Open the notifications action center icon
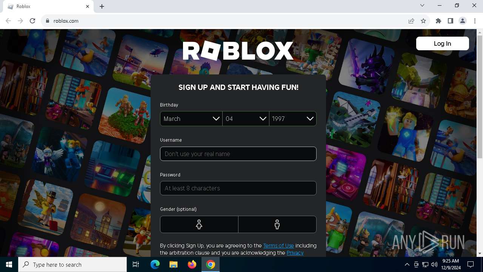483x272 pixels. click(471, 264)
